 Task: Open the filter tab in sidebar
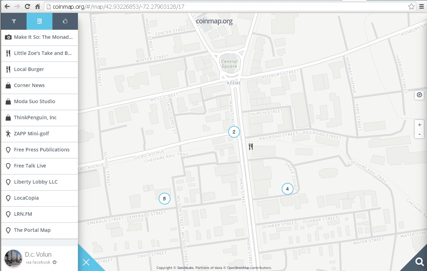click(14, 21)
